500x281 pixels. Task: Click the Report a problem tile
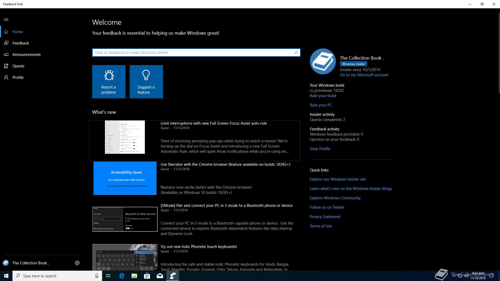[x=109, y=82]
